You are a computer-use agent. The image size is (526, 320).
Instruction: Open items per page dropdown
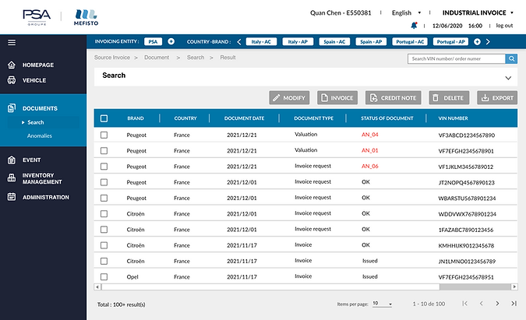pos(382,304)
